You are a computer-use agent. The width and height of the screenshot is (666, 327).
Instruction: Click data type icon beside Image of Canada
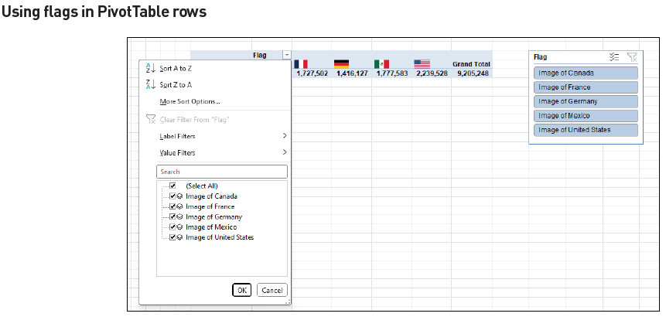click(179, 196)
